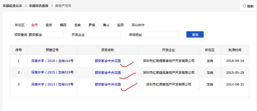This screenshot has width=257, height=111.
Task: Filter by 深汕合作 district
Action: (138, 25)
